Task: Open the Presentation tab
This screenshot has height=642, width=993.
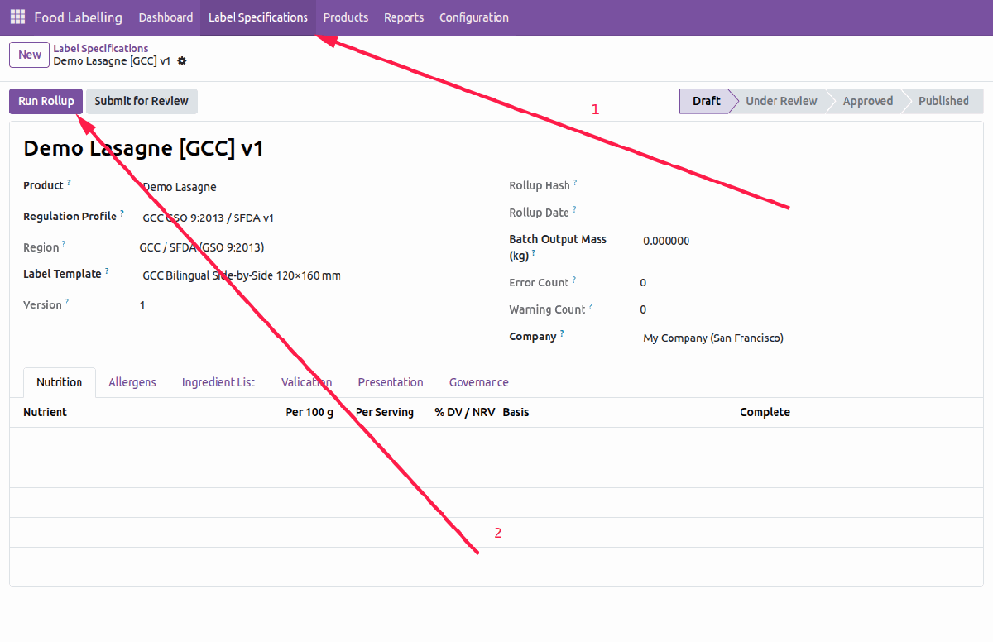Action: click(391, 382)
